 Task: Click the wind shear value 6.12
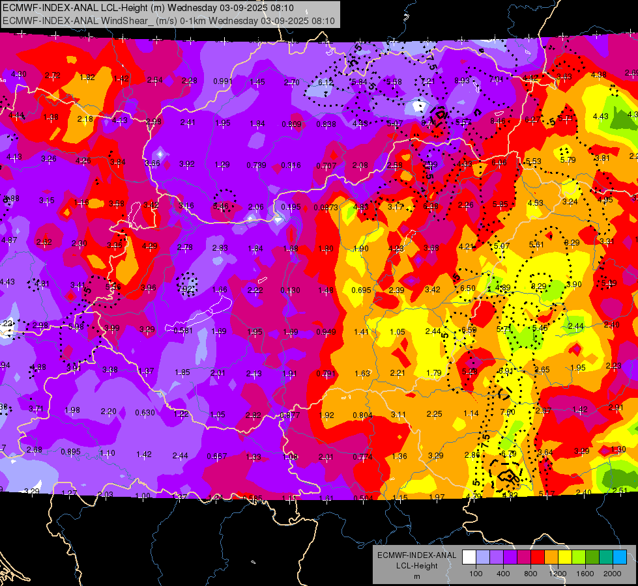[x=325, y=82]
